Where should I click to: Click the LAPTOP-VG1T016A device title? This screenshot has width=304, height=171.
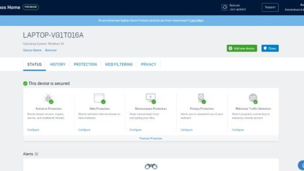click(x=53, y=35)
